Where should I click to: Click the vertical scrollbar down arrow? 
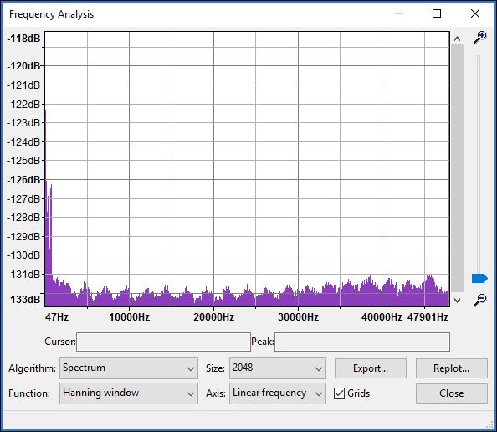[457, 300]
